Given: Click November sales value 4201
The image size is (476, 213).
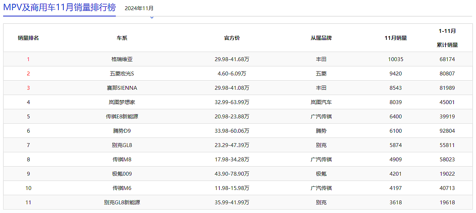Looking at the screenshot, I should [x=396, y=174].
